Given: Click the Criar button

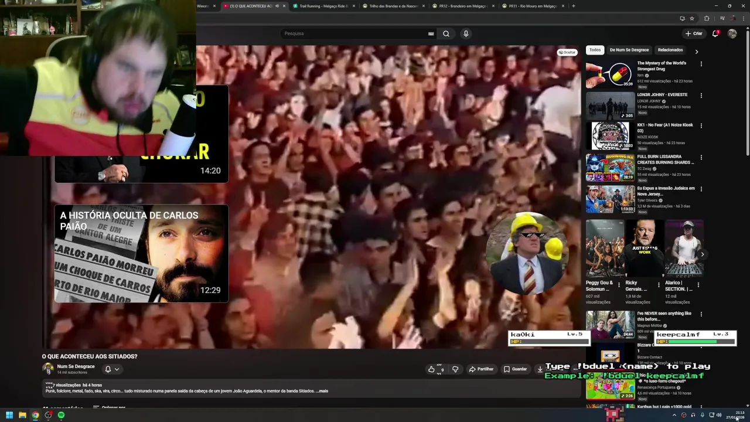Looking at the screenshot, I should pos(694,33).
